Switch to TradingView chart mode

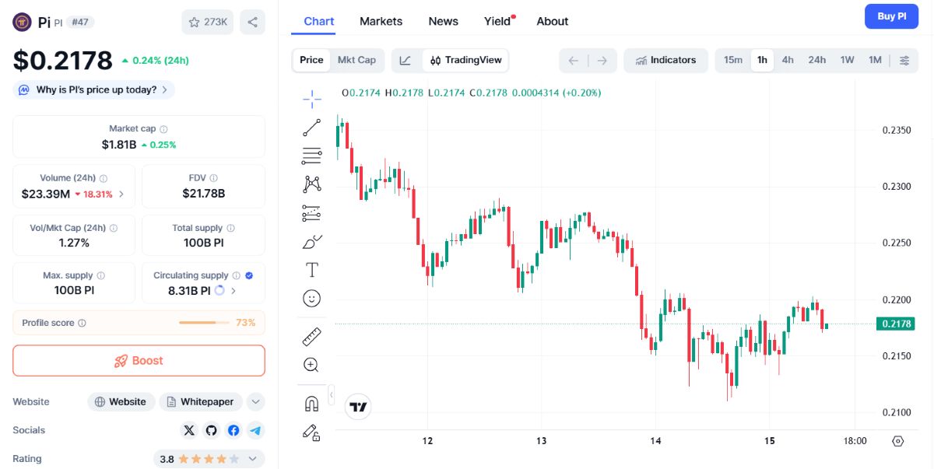click(465, 61)
